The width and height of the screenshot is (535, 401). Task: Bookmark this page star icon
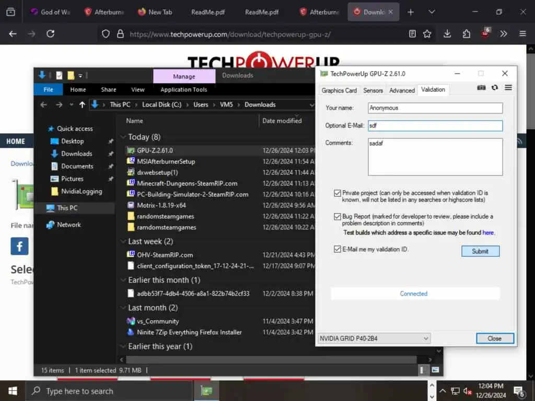(427, 34)
